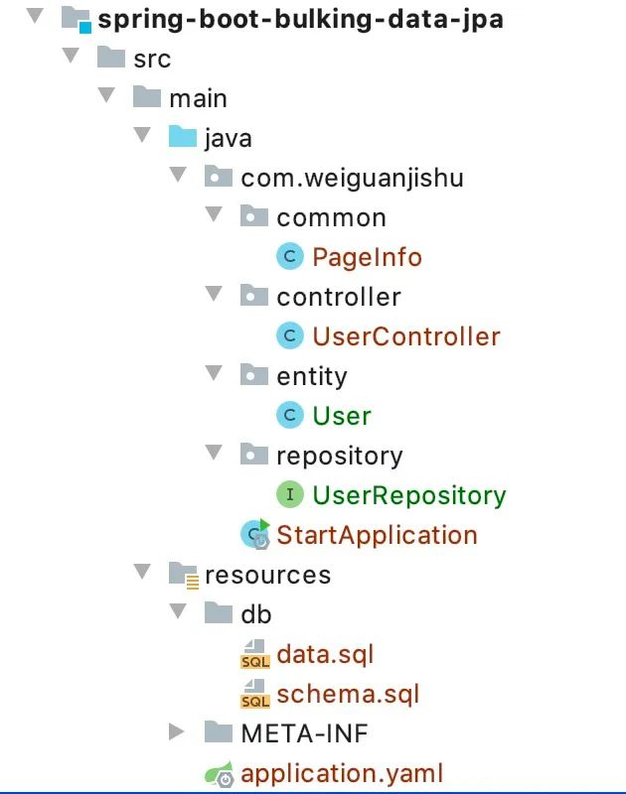Click the project module folder icon
The width and height of the screenshot is (626, 794).
point(77,19)
